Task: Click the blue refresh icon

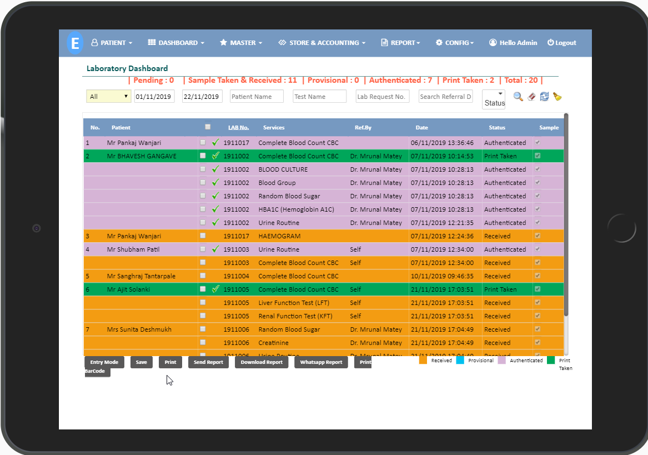Action: click(x=544, y=97)
